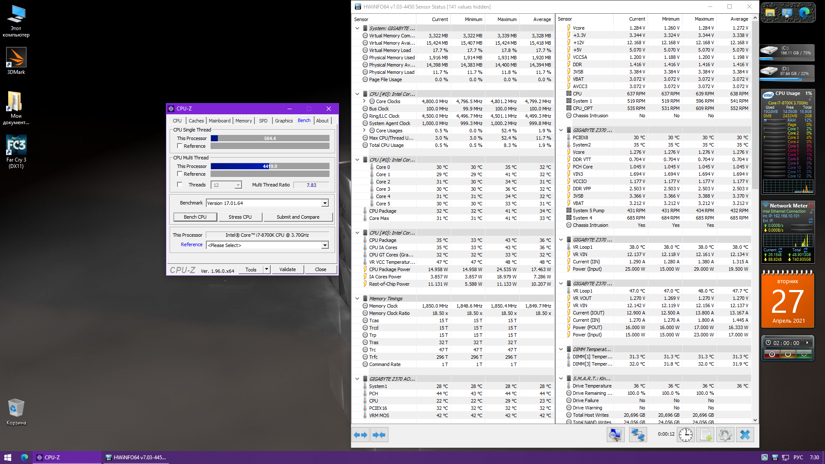Enable Reference checkbox under CPU Multi Thread

pyautogui.click(x=180, y=174)
